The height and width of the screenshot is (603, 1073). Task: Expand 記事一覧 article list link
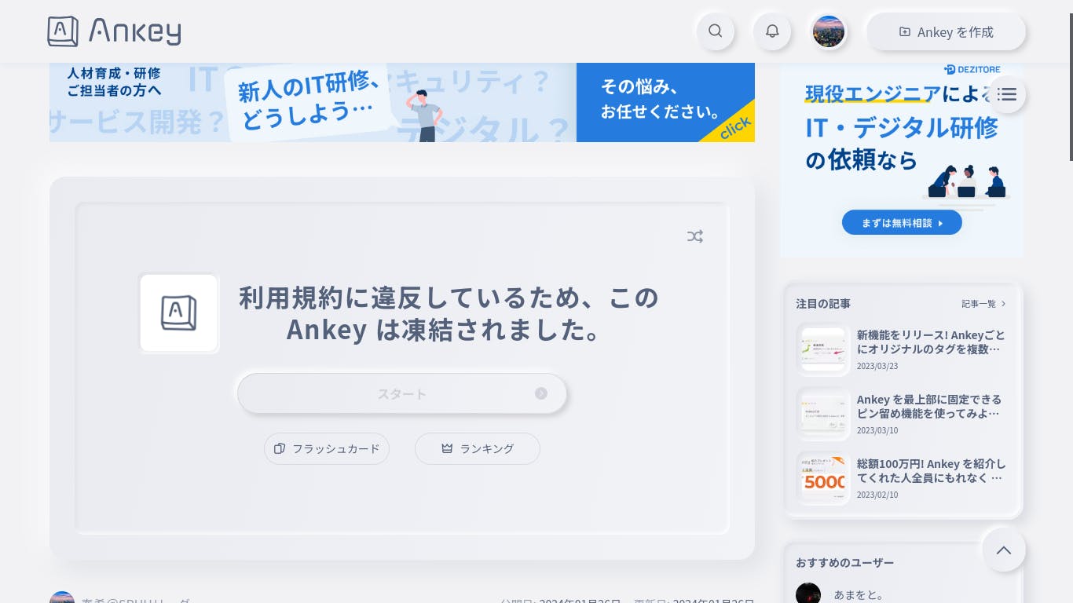click(983, 303)
